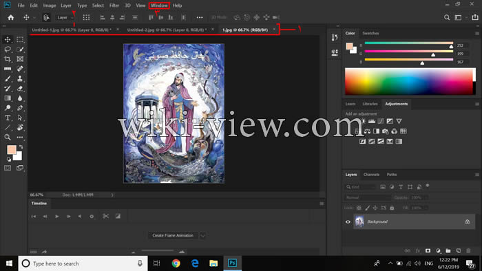Close the 1.jpg document tab
The width and height of the screenshot is (482, 271).
(274, 30)
